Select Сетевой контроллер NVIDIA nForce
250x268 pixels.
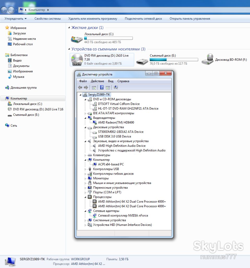pos(123,216)
